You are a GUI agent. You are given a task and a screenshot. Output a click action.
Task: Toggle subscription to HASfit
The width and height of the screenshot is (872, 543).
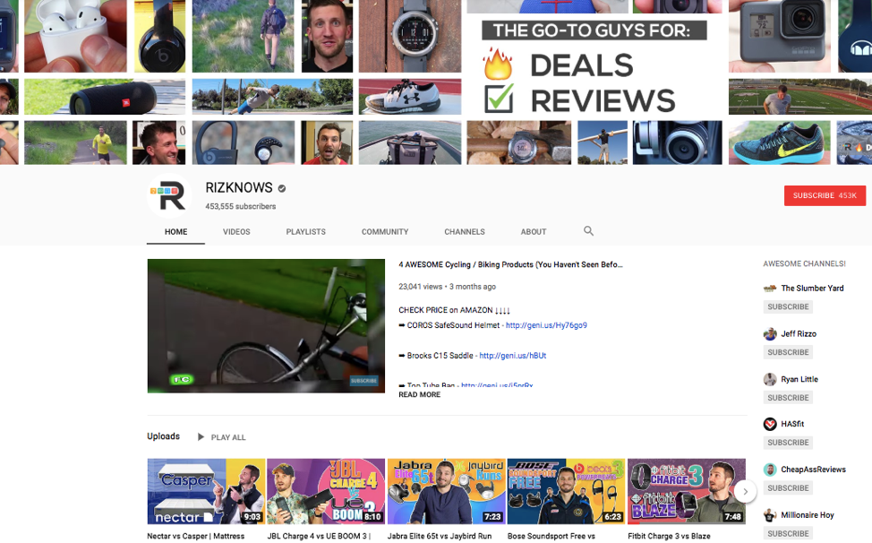tap(787, 442)
